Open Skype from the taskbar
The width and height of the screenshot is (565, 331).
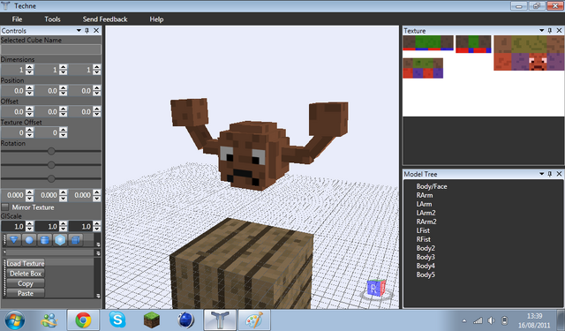pos(117,320)
